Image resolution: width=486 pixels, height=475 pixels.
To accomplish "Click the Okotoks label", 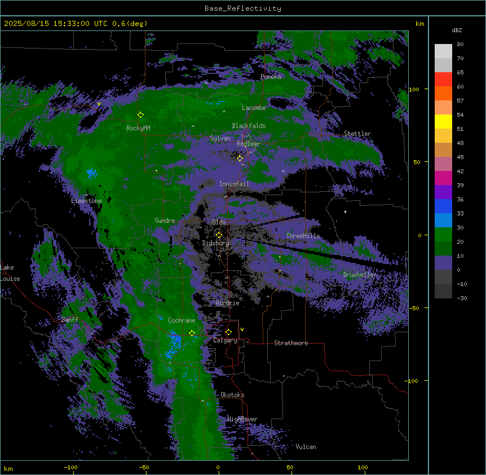I will (232, 395).
